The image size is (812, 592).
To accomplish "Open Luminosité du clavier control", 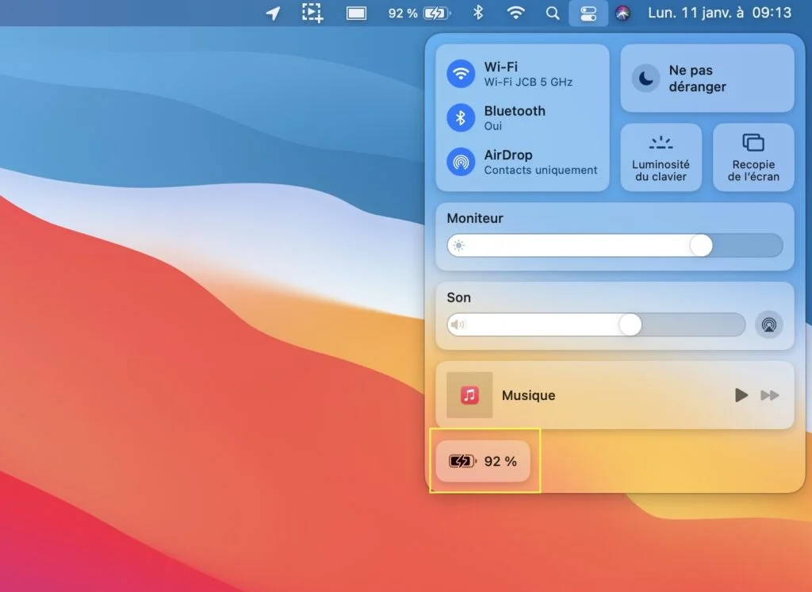I will click(661, 157).
